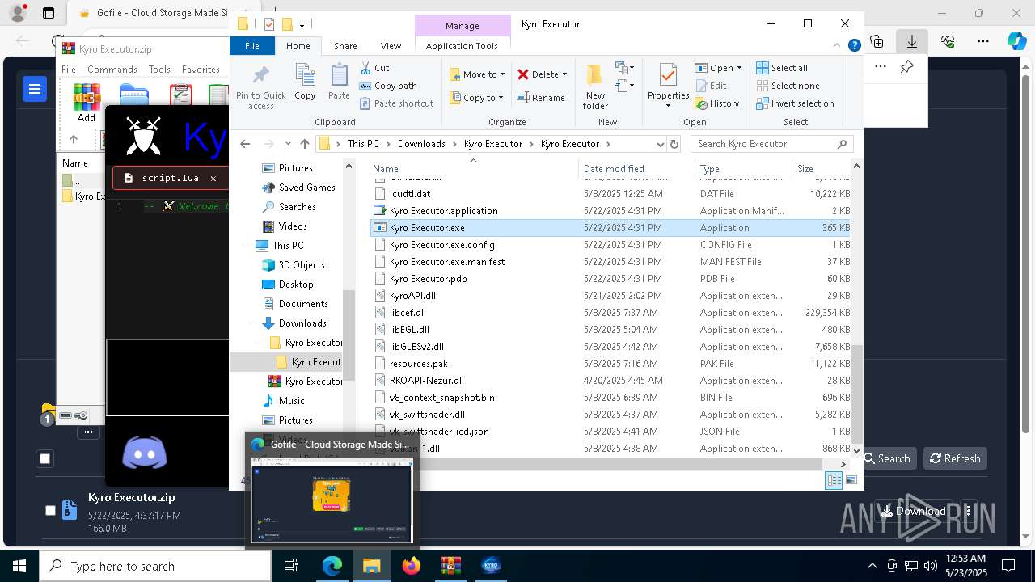
Task: Expand the Properties dropdown arrow
Action: pos(668,106)
